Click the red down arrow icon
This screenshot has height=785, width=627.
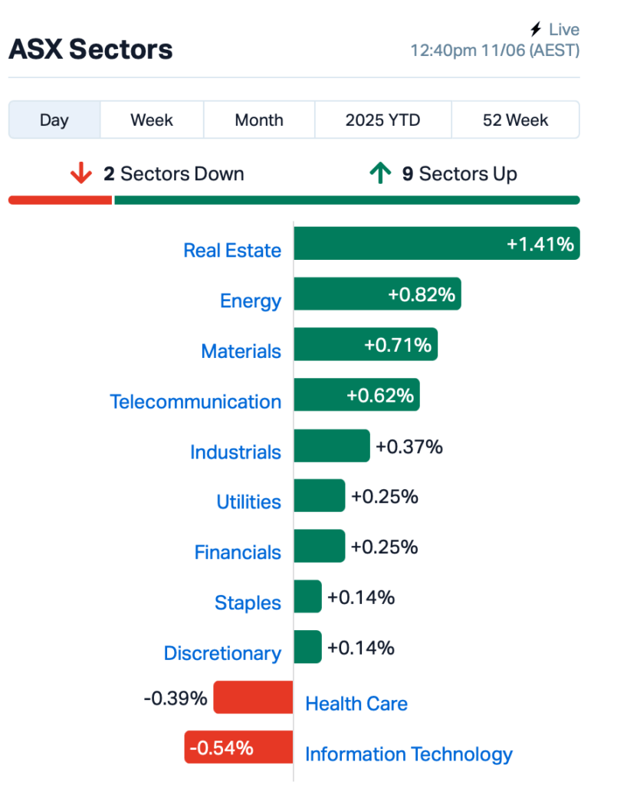(x=81, y=173)
